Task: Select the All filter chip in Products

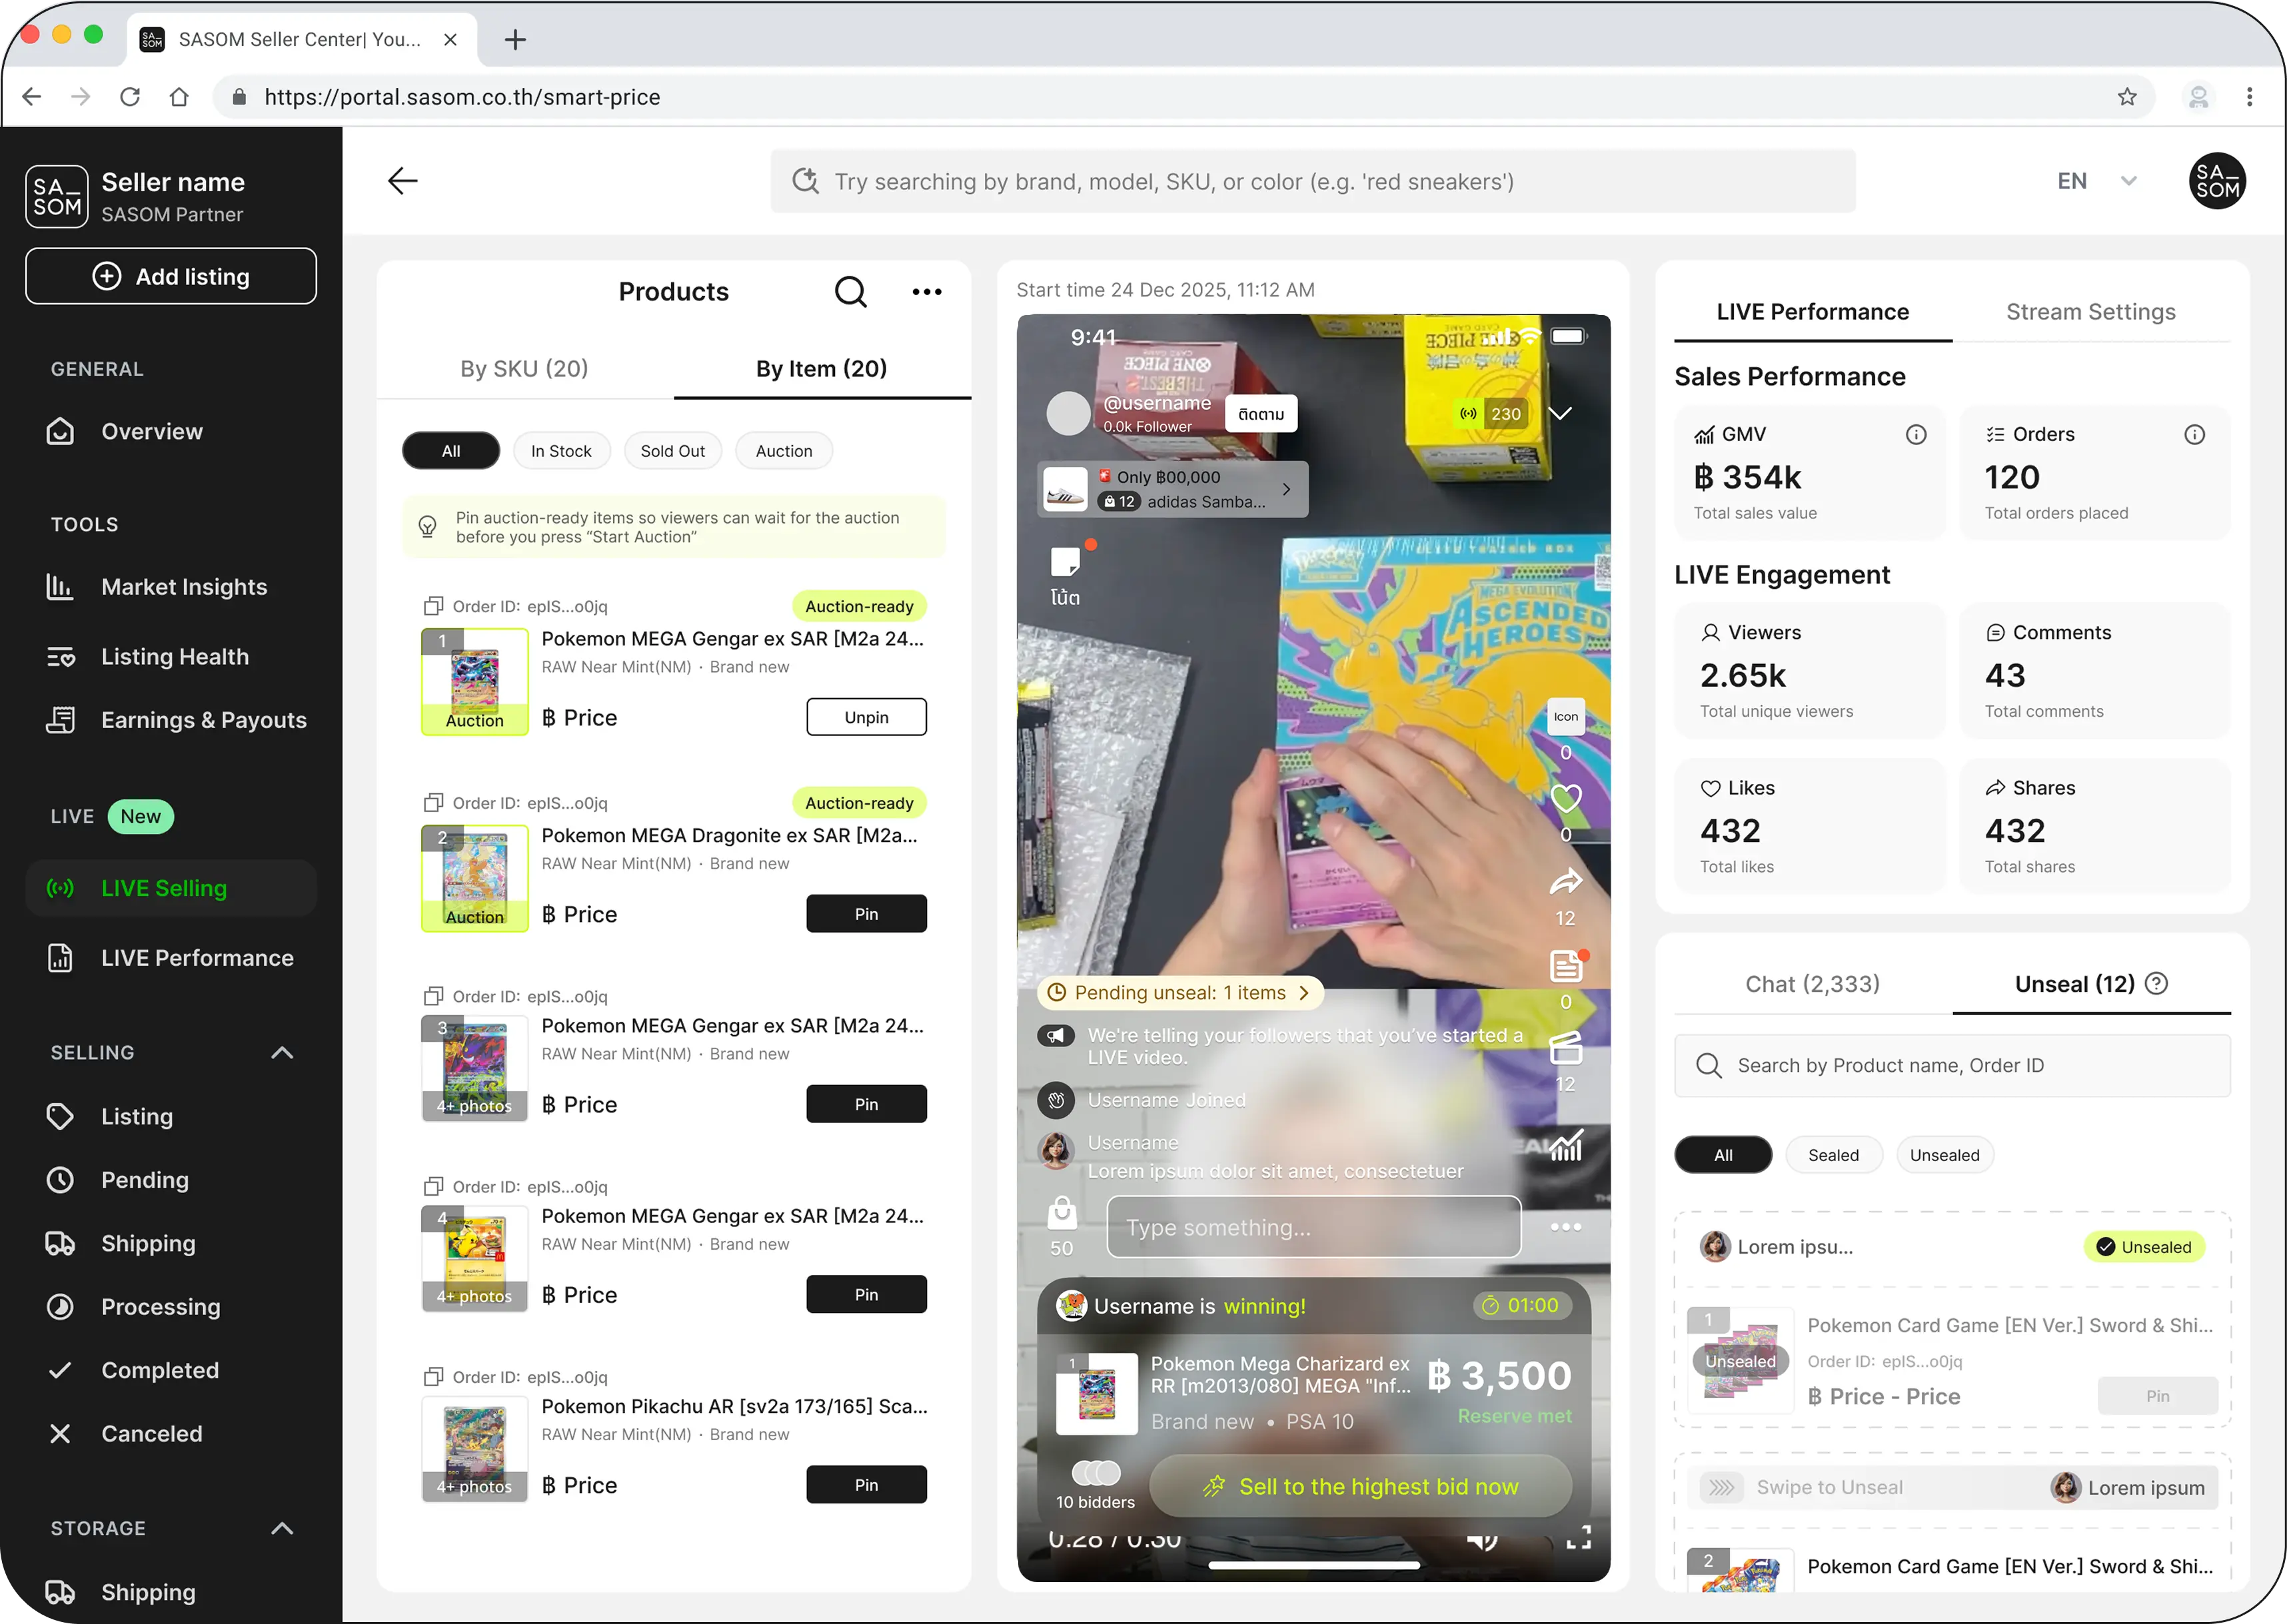Action: (451, 451)
